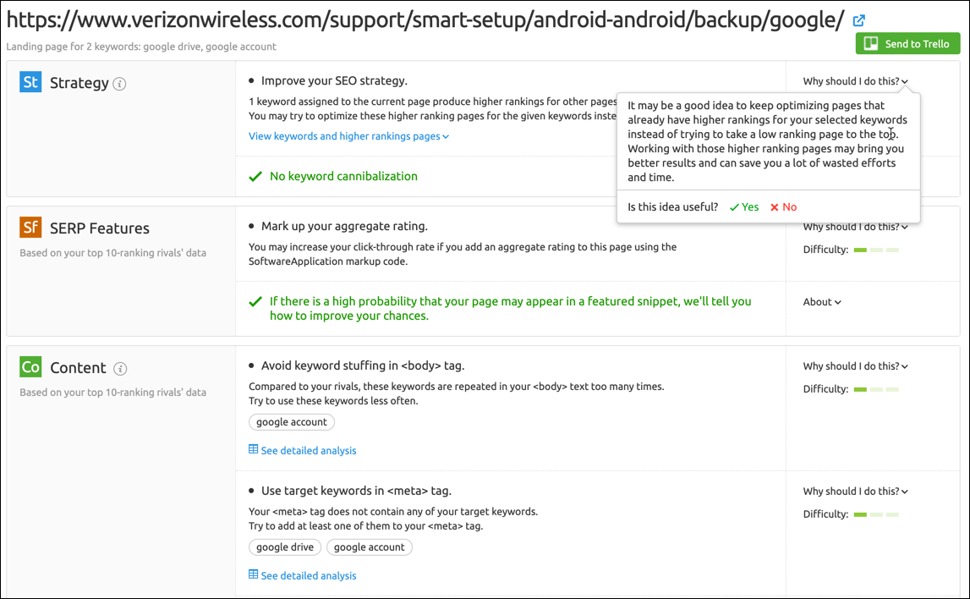Expand the About dropdown for featured snippet

coord(821,302)
